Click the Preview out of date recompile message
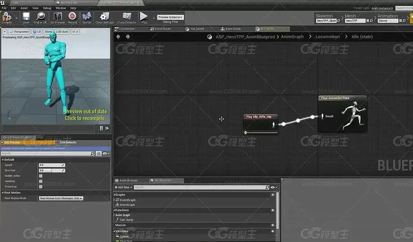 85,115
